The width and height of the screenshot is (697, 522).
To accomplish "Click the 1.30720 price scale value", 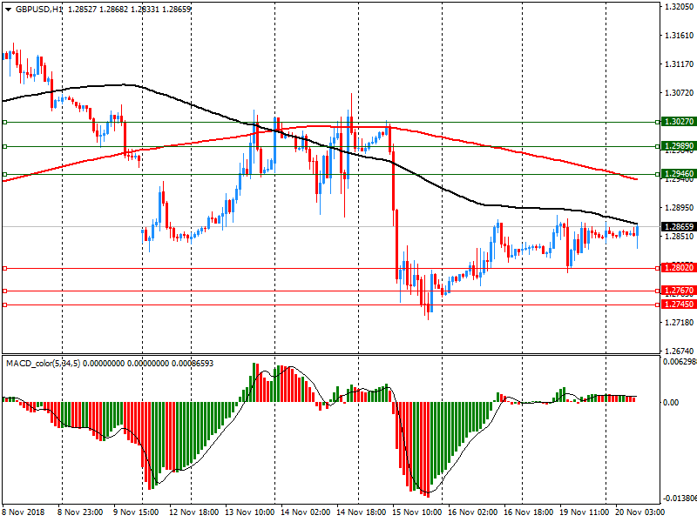I will [x=680, y=93].
